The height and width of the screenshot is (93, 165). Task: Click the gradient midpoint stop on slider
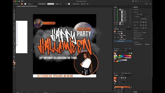[x=122, y=88]
